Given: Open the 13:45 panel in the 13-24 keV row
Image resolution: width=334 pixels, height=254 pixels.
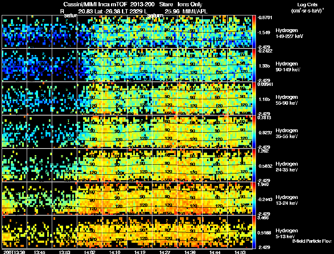Looking at the screenshot, I should tap(39, 199).
